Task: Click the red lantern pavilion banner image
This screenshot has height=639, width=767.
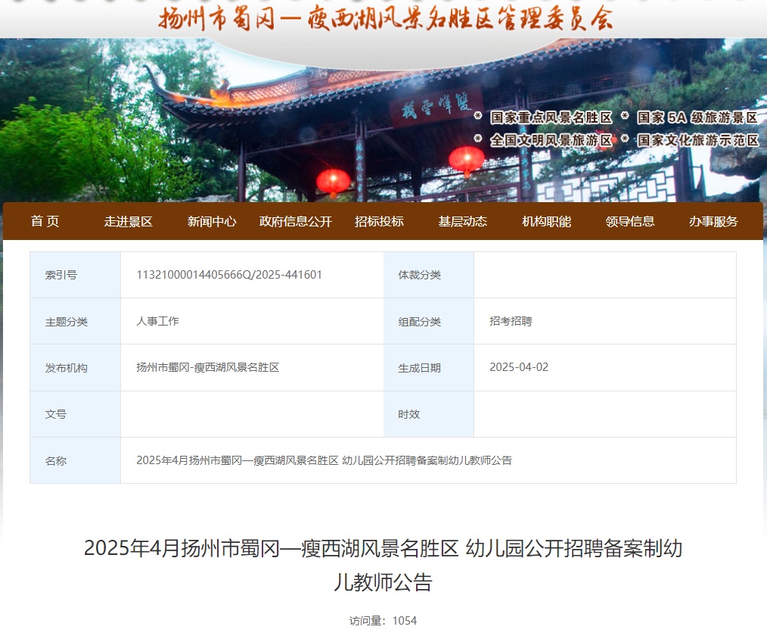Action: pos(333,136)
